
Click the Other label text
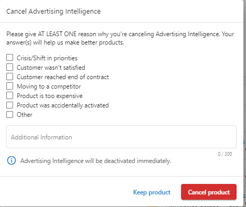25,115
